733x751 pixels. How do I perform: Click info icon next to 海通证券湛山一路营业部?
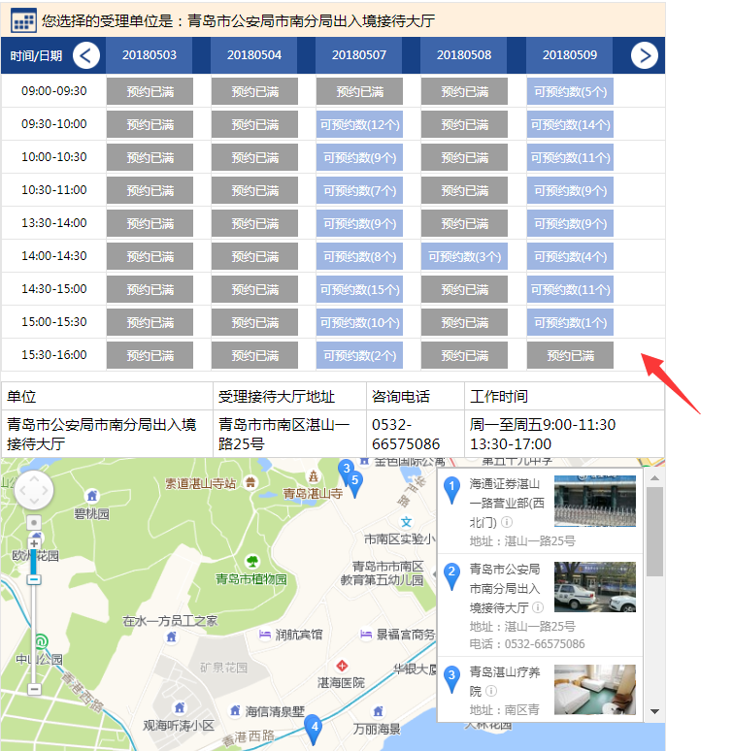pos(507,522)
